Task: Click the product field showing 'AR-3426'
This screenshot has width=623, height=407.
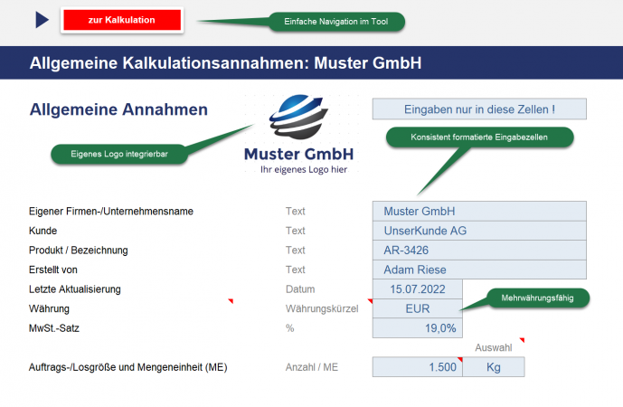Action: 479,251
